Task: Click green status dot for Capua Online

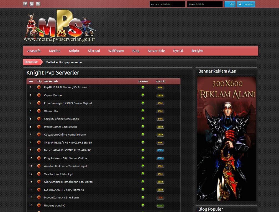Action: (x=143, y=95)
